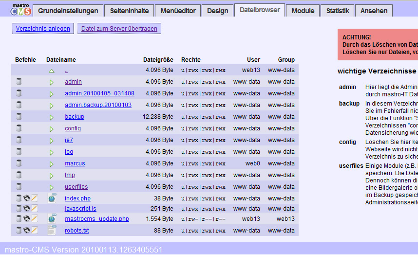The image size is (418, 270).
Task: Open the admin directory link
Action: click(x=73, y=82)
